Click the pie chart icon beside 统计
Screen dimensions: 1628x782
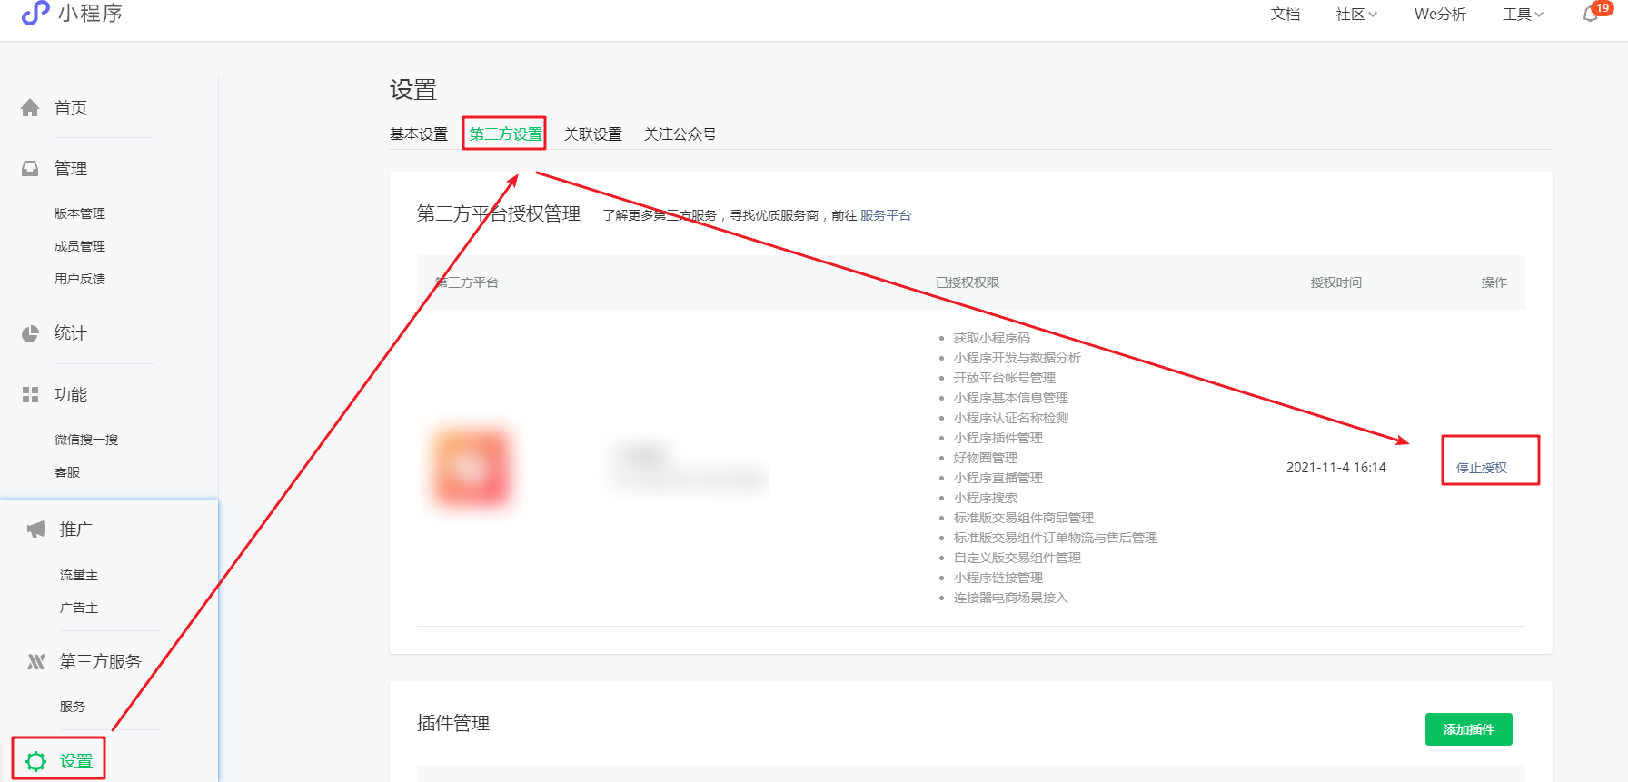tap(30, 333)
